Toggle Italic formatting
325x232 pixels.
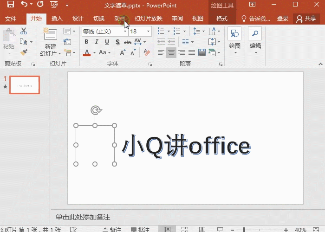pos(97,42)
